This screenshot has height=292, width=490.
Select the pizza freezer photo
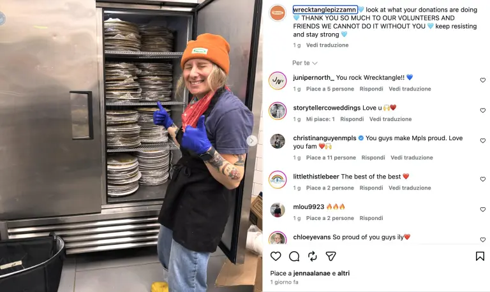pyautogui.click(x=131, y=146)
